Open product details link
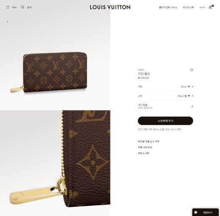220x216 pixels. 145,147
